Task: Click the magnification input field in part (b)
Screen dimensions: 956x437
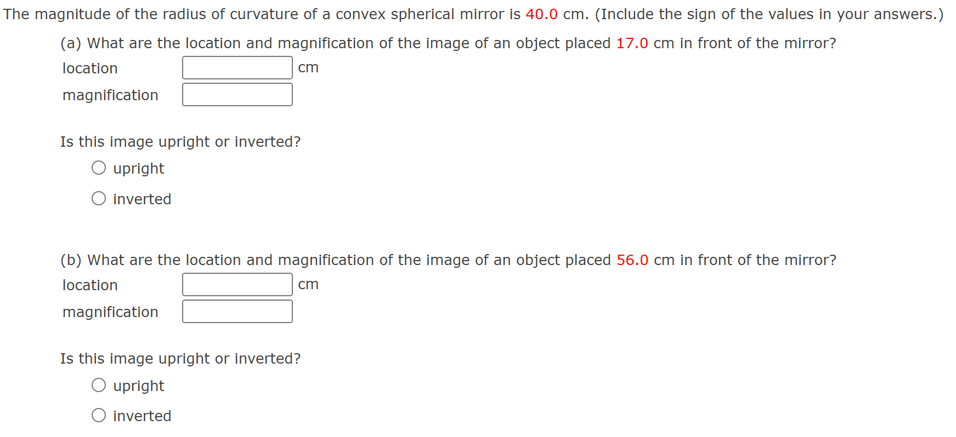Action: (237, 311)
